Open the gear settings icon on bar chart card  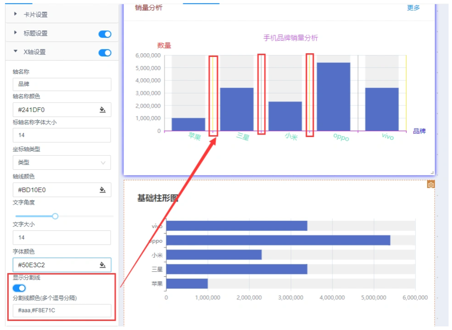click(431, 185)
